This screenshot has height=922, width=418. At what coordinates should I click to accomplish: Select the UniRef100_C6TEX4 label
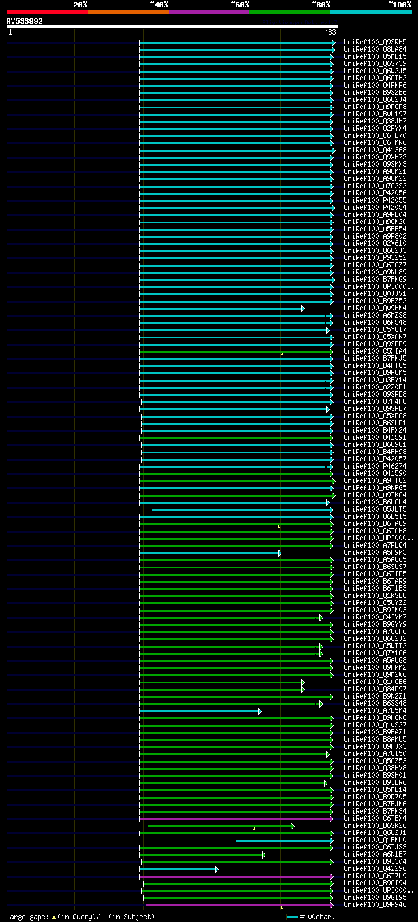pos(375,818)
